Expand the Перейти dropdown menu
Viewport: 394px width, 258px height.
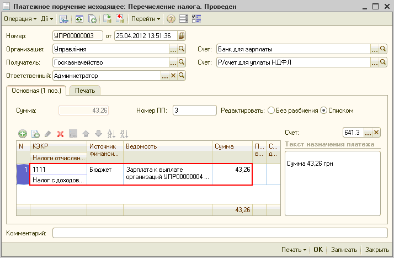tap(146, 19)
